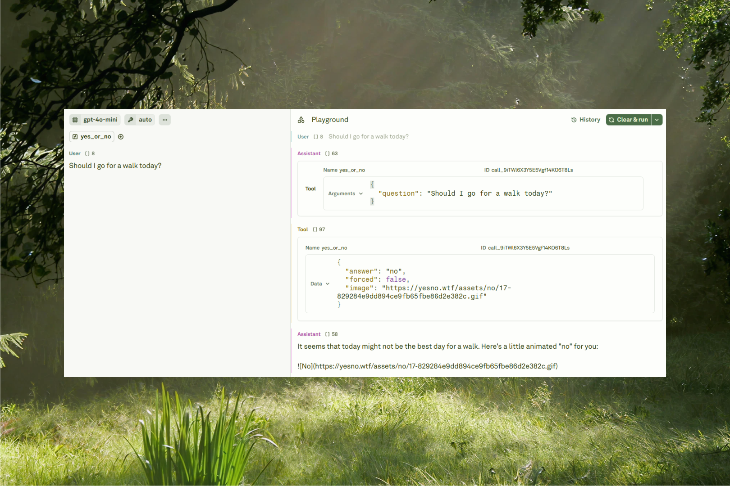The height and width of the screenshot is (486, 730).
Task: Click the wrench icon next to auto
Action: pyautogui.click(x=130, y=120)
